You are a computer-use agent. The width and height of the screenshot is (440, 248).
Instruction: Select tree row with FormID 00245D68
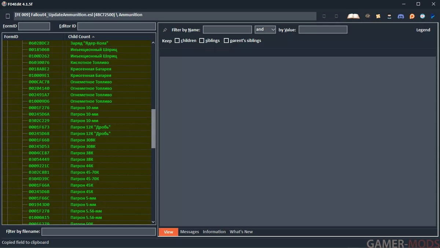click(x=77, y=134)
